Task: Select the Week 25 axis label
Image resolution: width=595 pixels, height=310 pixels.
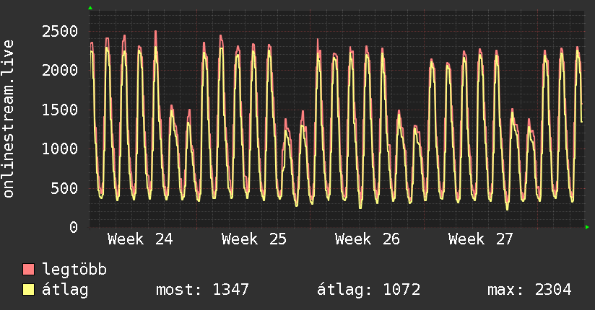Action: (254, 239)
